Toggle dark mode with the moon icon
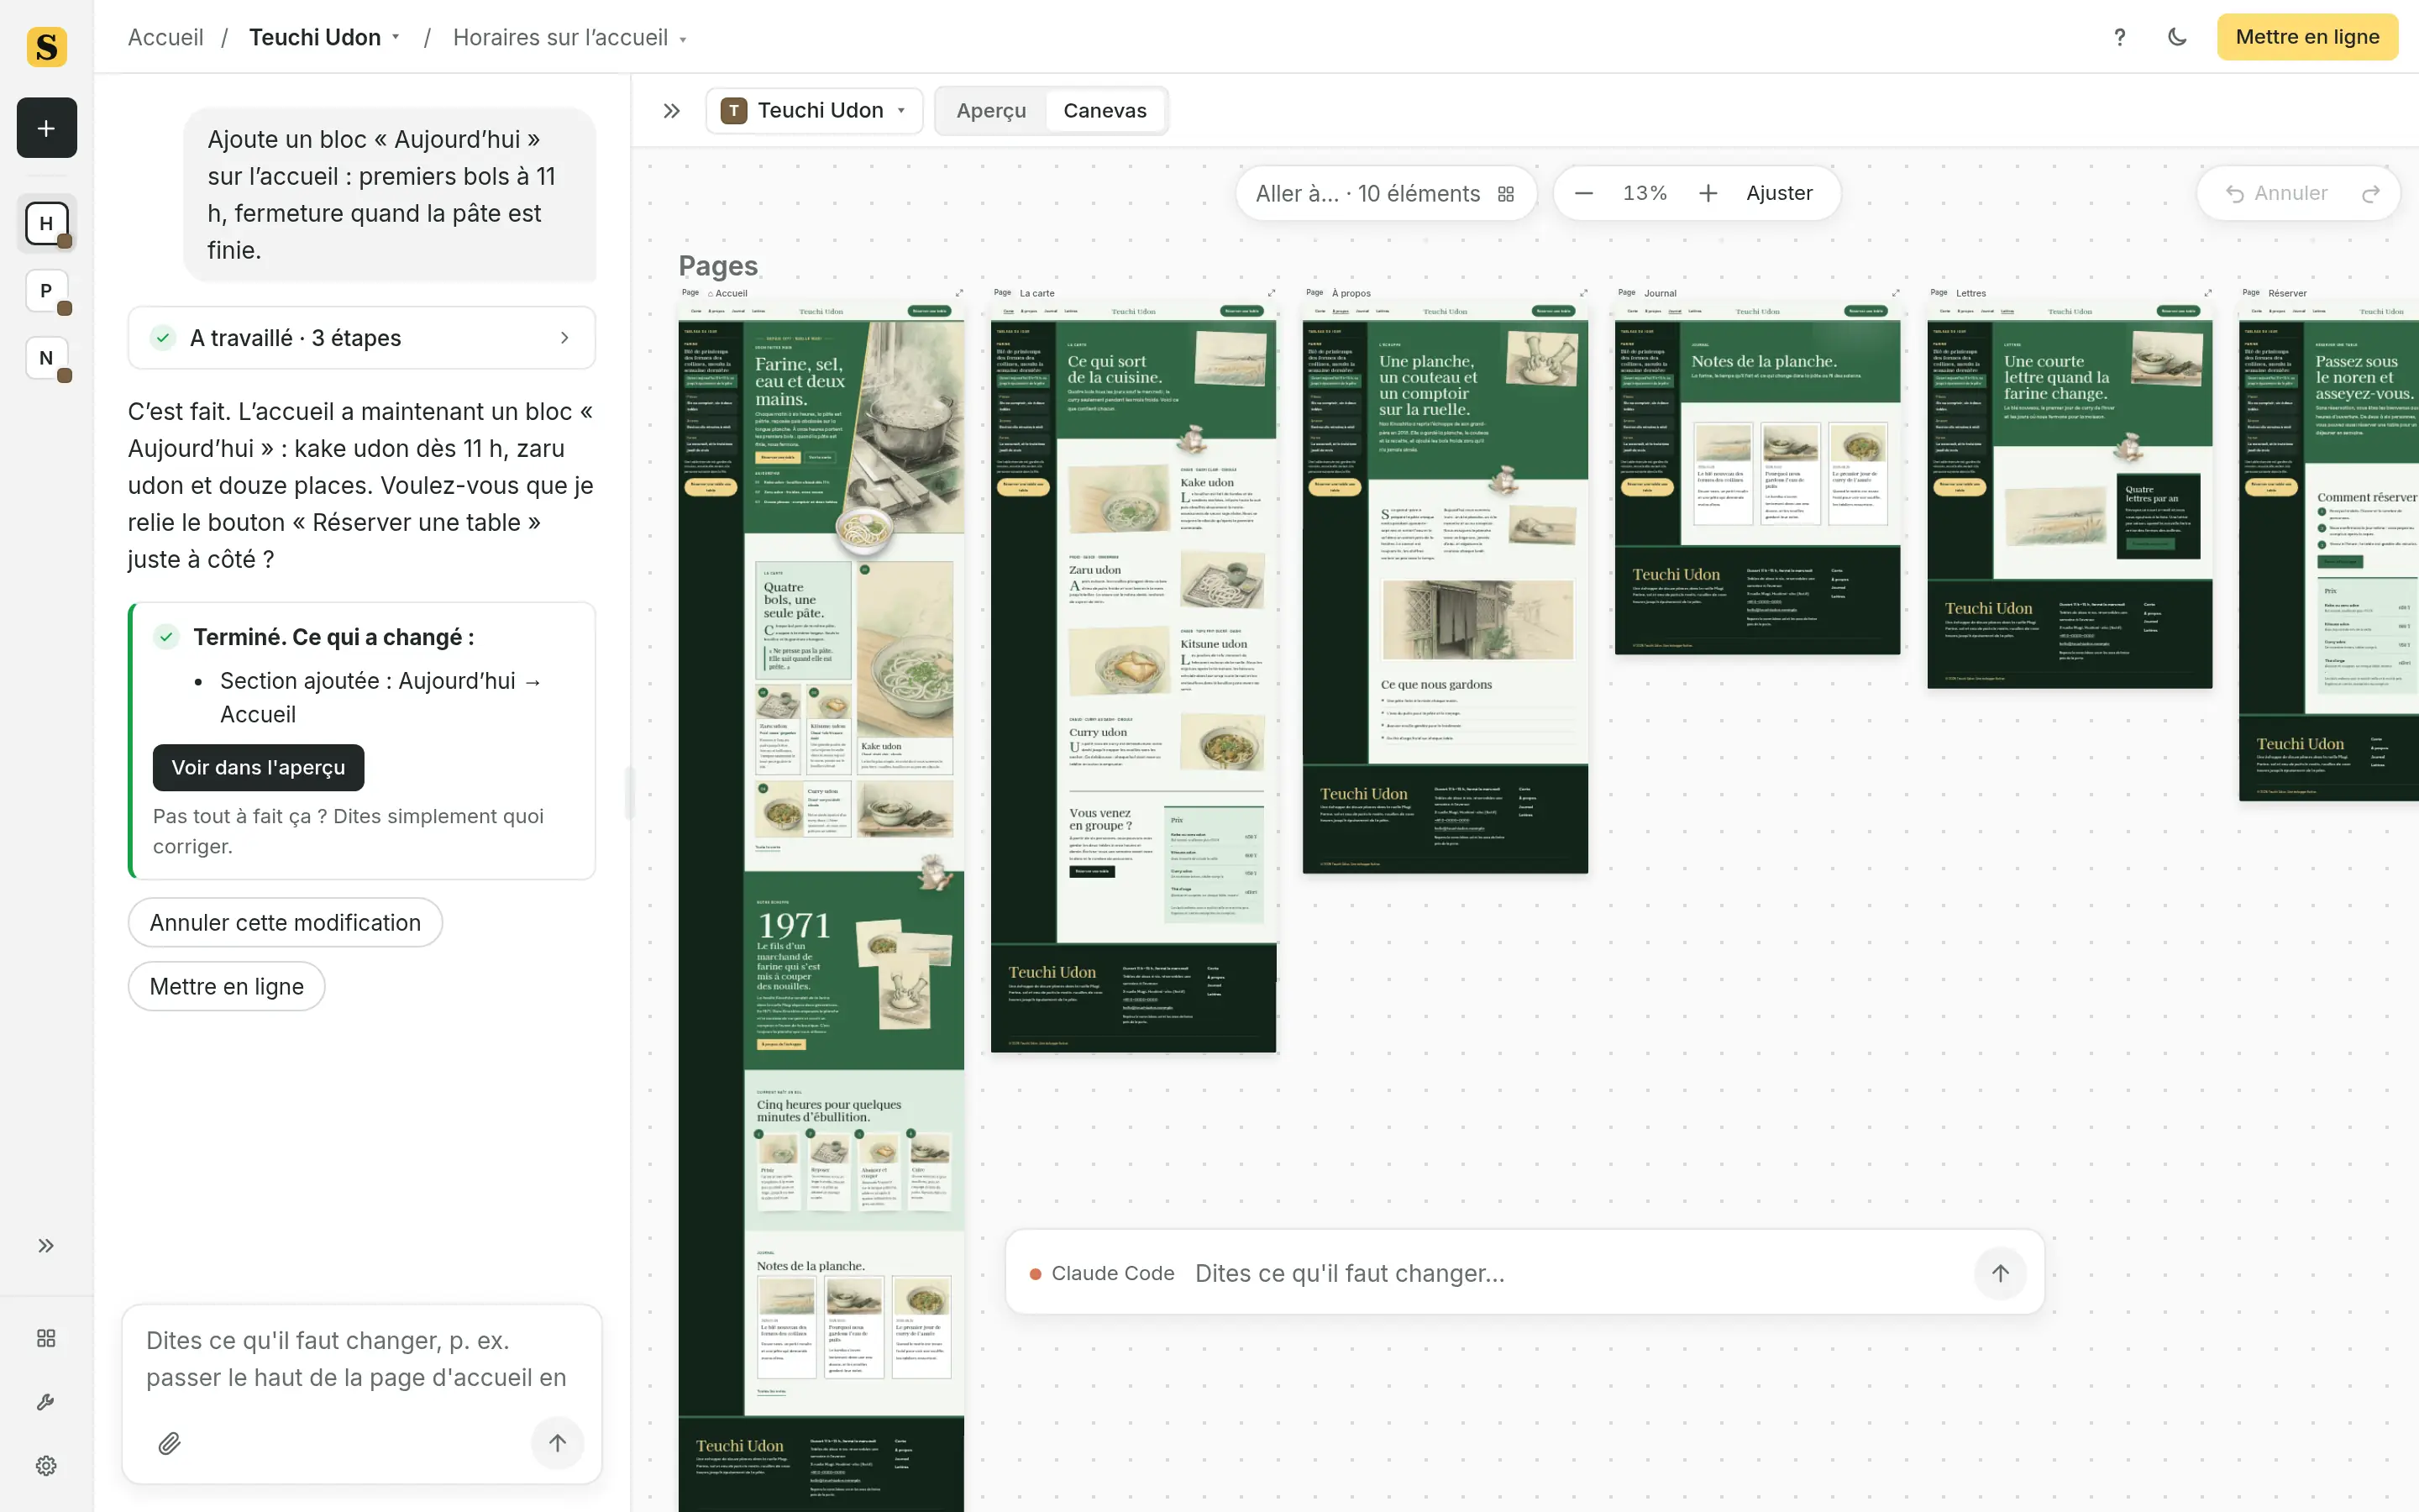This screenshot has height=1512, width=2419. tap(2177, 37)
